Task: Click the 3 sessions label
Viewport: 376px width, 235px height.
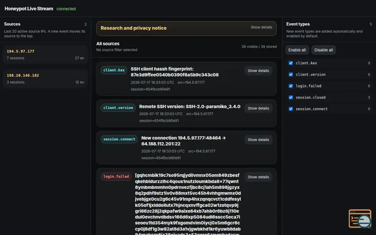Action: (x=16, y=82)
